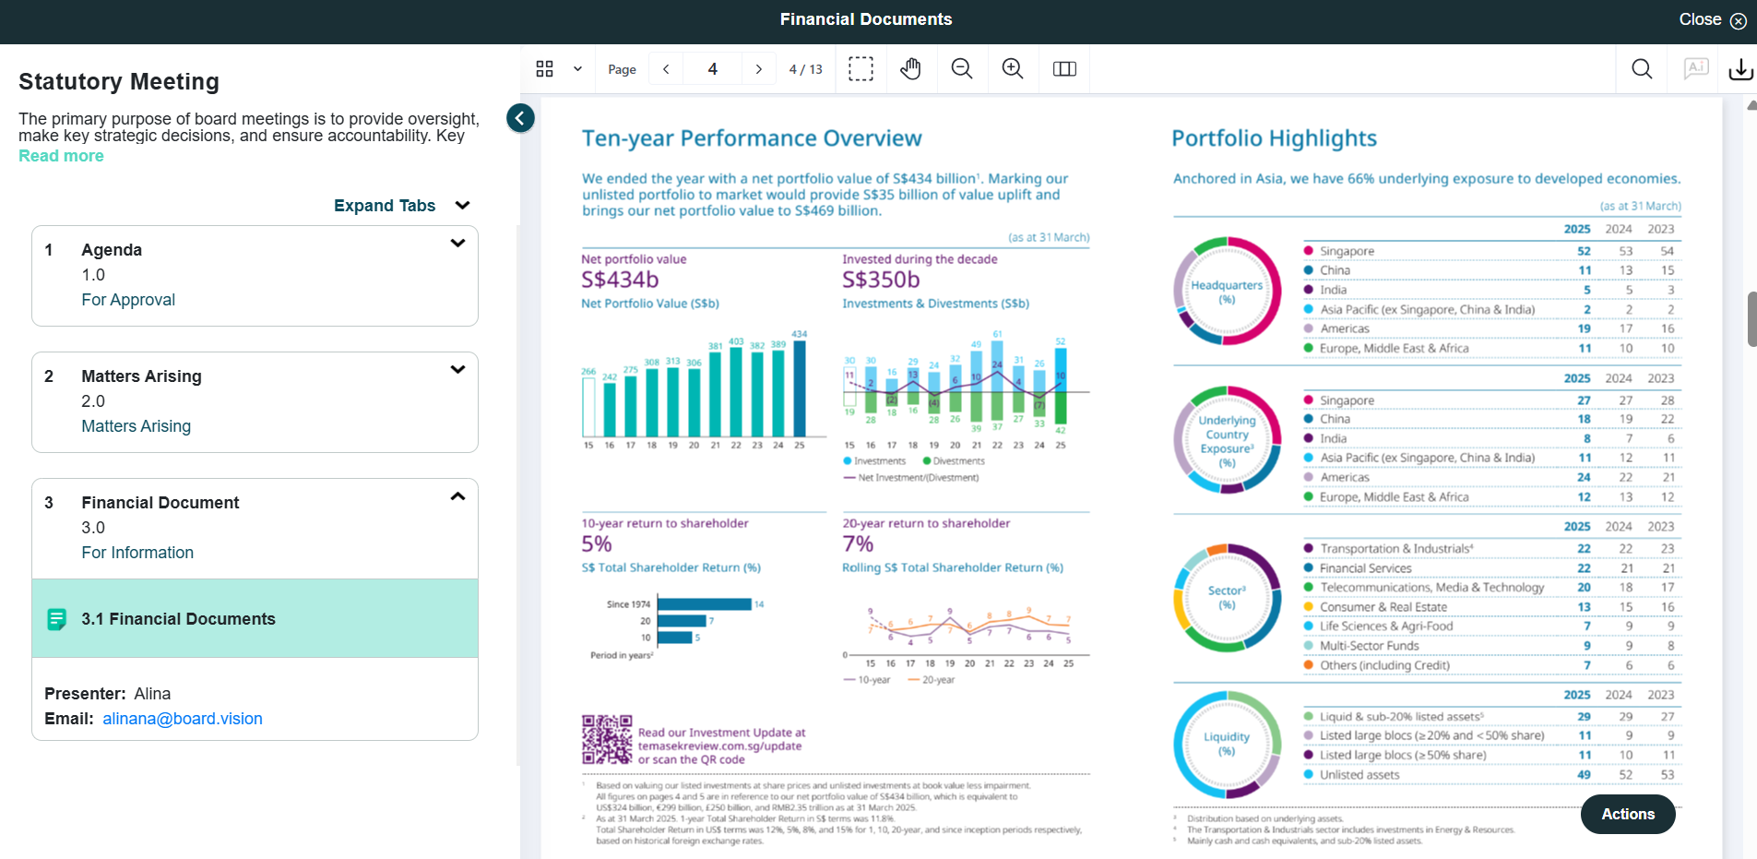Expand the Agenda section

coord(457,244)
